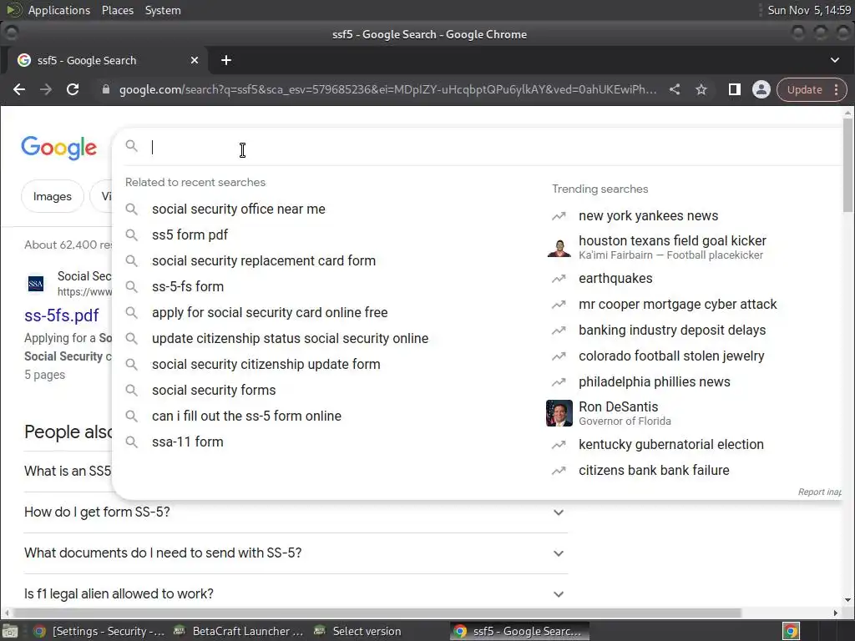Open the Chrome profile avatar menu
Viewport: 855px width, 641px height.
coord(761,89)
